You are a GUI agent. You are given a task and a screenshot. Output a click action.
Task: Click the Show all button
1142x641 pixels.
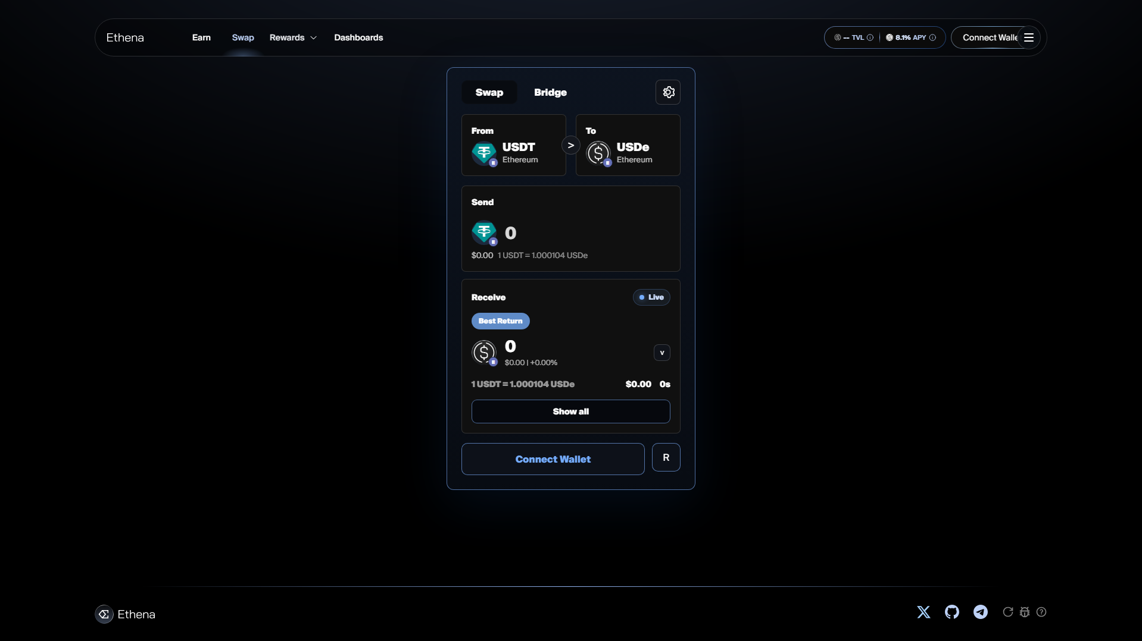(x=570, y=411)
